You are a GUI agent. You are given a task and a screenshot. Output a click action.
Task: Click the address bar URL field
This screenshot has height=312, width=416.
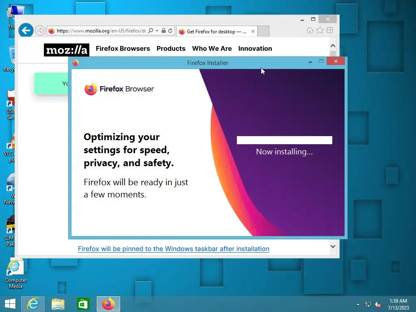tap(101, 31)
